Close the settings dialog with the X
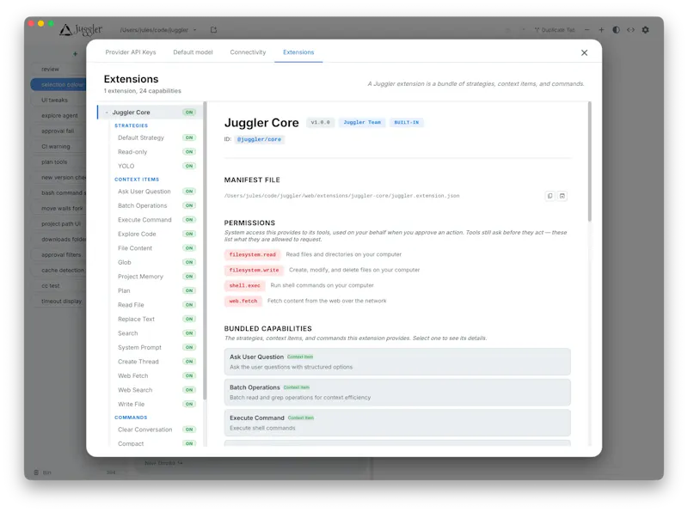 pyautogui.click(x=584, y=52)
